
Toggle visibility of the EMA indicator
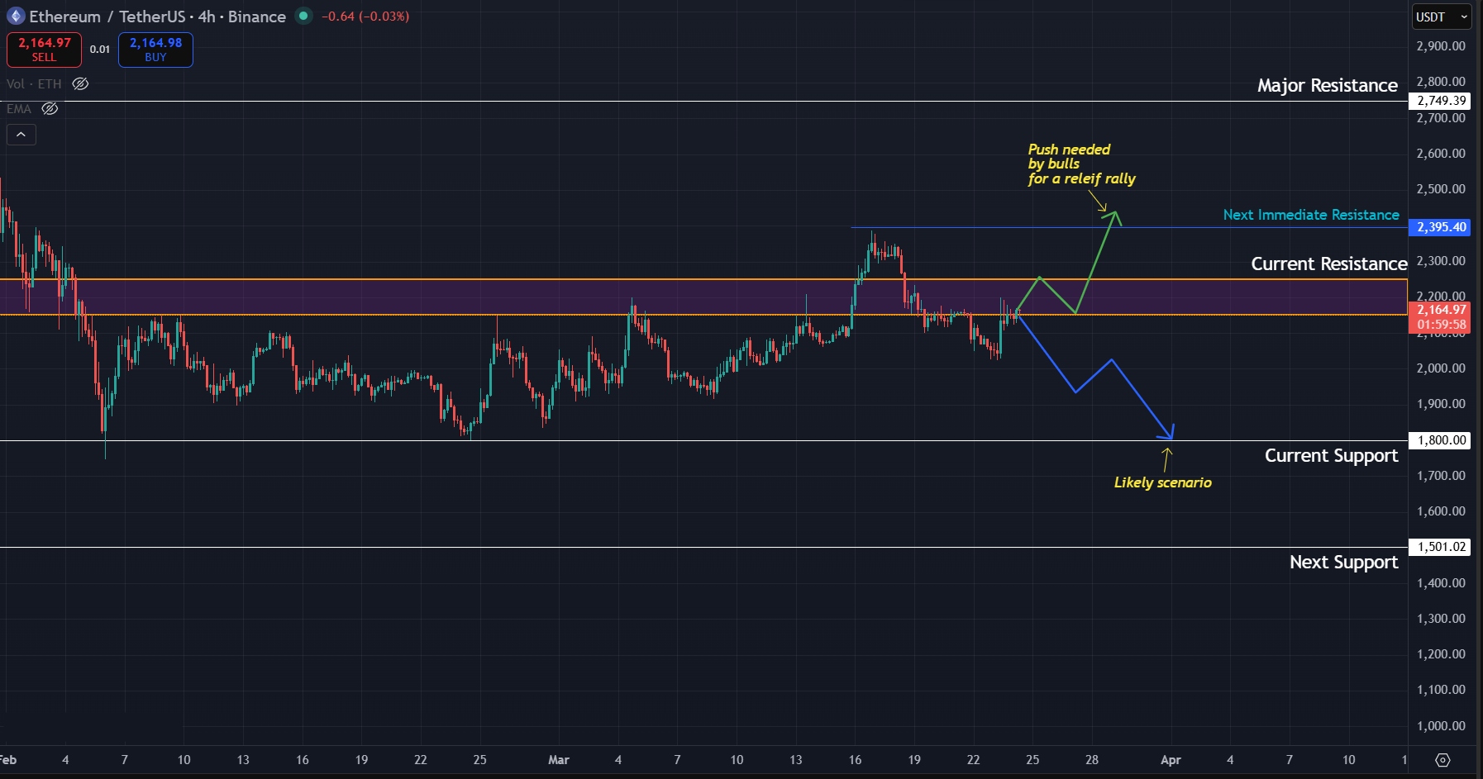pyautogui.click(x=49, y=108)
